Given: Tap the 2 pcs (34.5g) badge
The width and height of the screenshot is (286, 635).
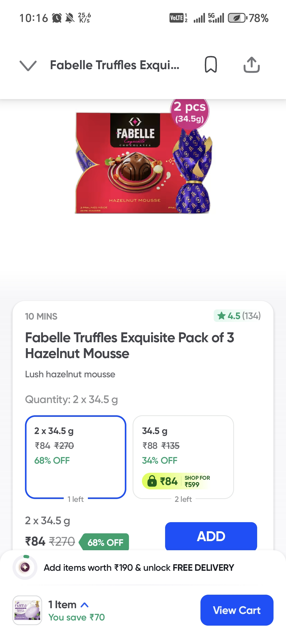Looking at the screenshot, I should 190,112.
